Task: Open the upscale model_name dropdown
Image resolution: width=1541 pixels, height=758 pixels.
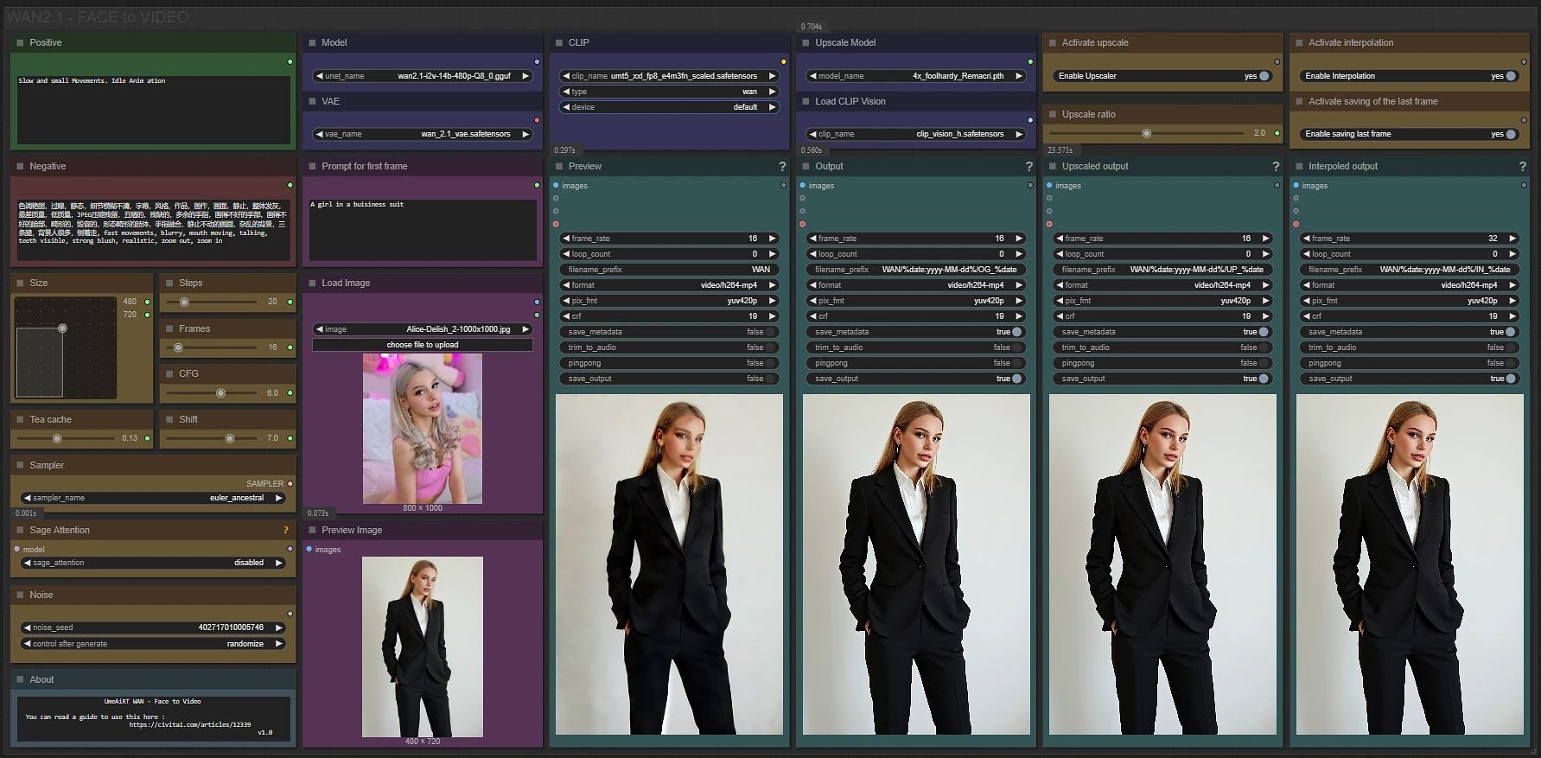Action: click(916, 76)
